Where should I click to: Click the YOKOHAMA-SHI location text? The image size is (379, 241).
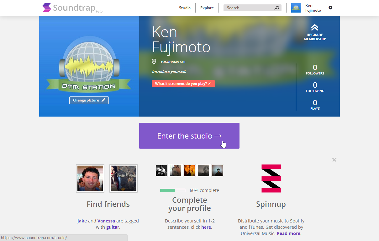pos(173,62)
